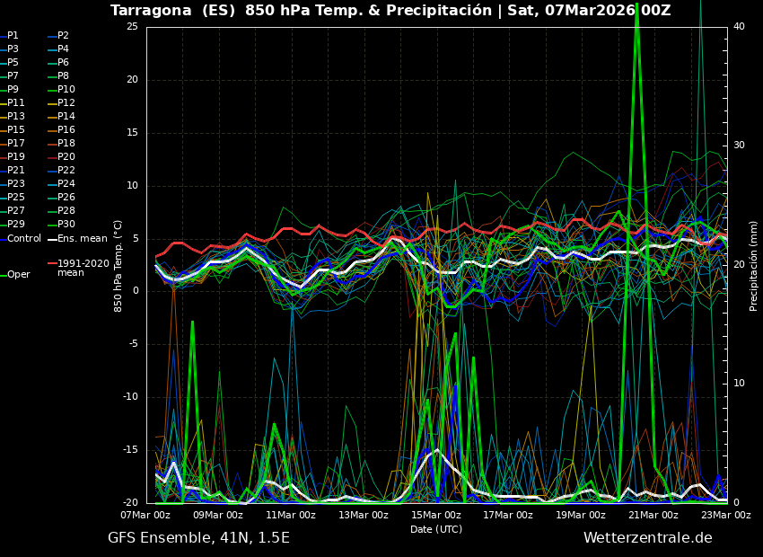The image size is (763, 557).
Task: Click the 23Mar 00z date label
Action: point(726,515)
